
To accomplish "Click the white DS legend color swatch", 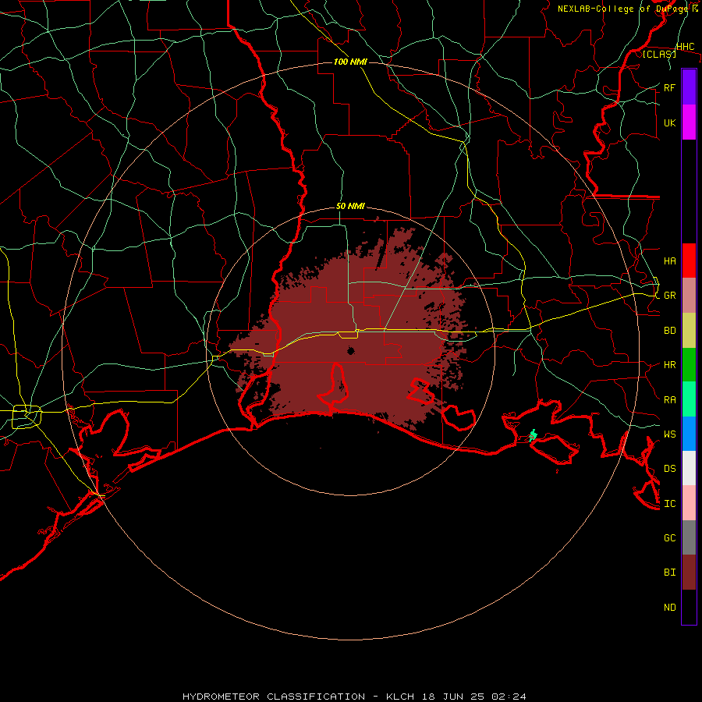I will (x=689, y=468).
